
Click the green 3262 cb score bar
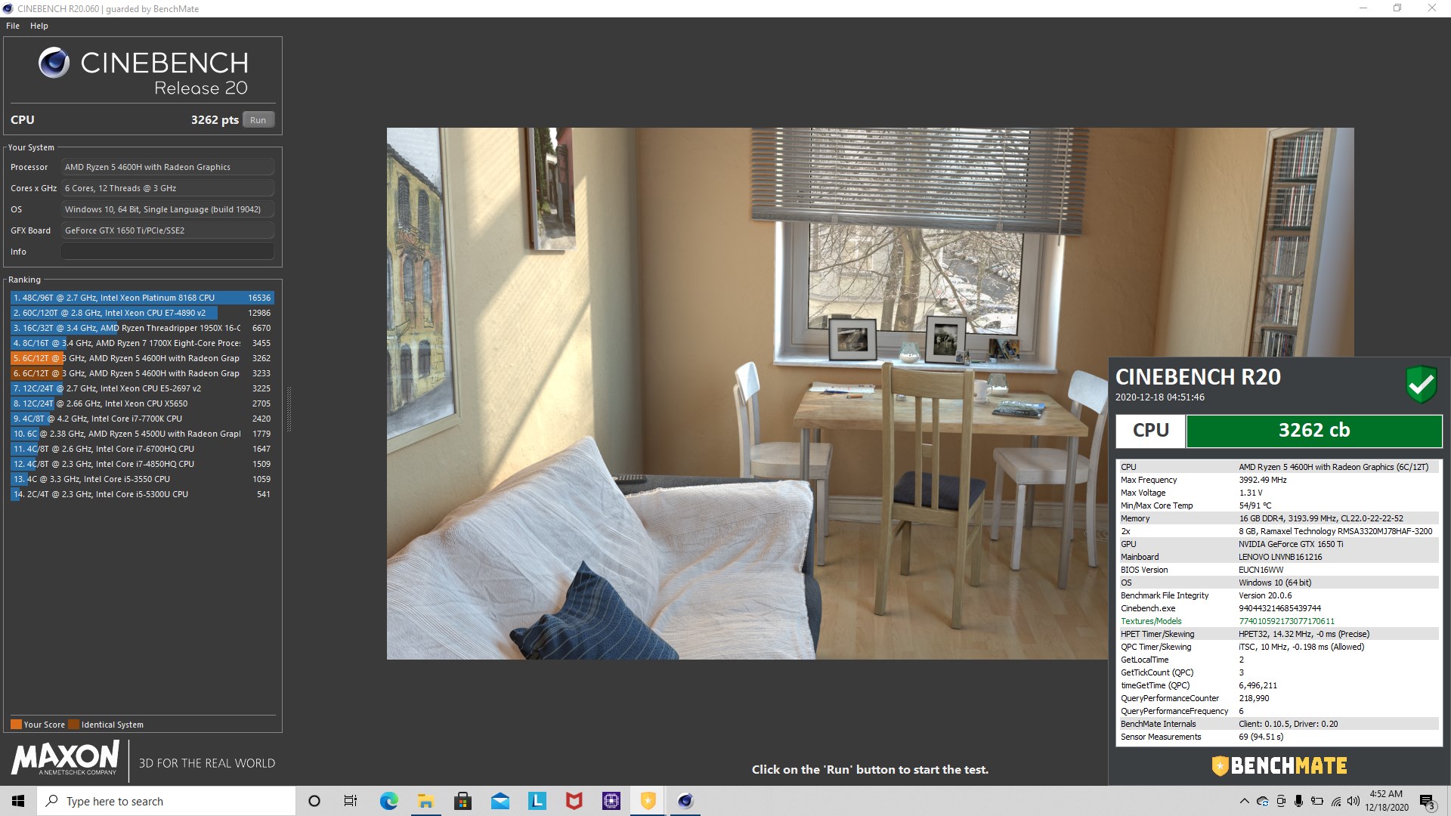pos(1314,431)
